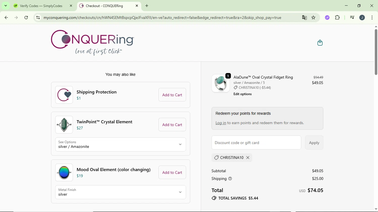Click the scrollbar down arrow
This screenshot has height=212, width=378.
[376, 209]
